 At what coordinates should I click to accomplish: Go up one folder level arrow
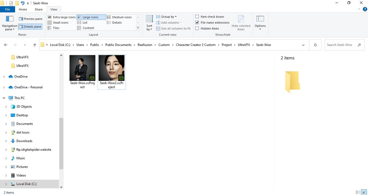35,45
